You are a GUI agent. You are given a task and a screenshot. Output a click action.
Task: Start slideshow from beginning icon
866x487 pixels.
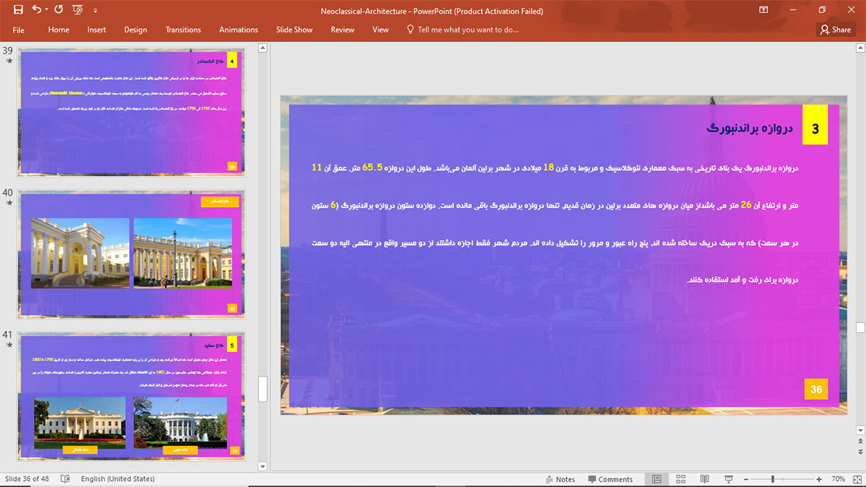[77, 10]
